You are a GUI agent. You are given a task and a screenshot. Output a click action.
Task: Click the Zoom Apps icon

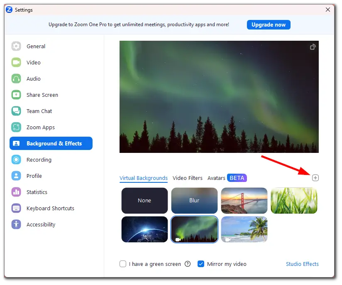point(16,127)
